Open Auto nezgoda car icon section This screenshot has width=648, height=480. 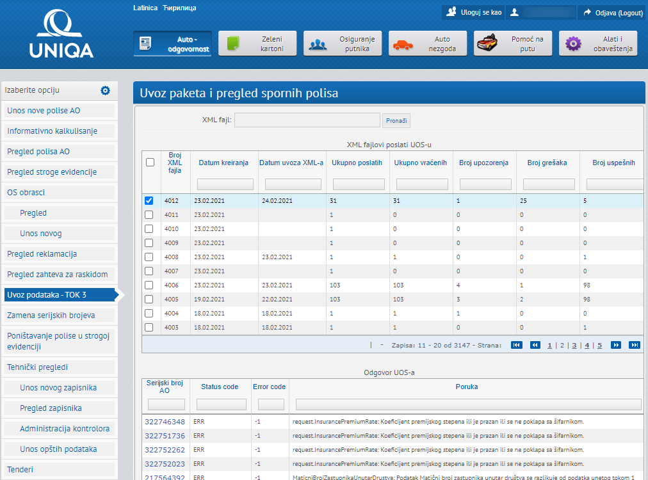428,44
